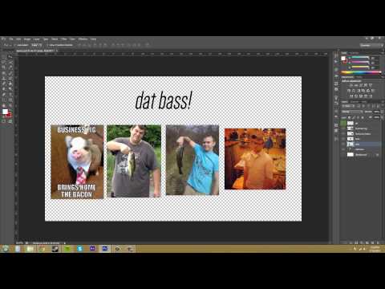Click the Delete layer trash icon
The width and height of the screenshot is (385, 289).
[x=378, y=242]
